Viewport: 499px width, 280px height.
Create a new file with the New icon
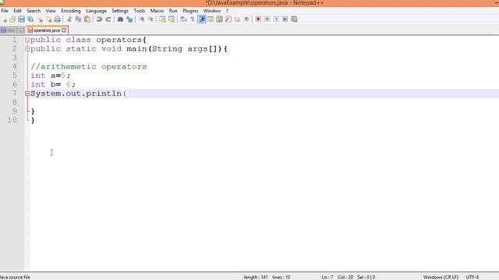[x=4, y=19]
